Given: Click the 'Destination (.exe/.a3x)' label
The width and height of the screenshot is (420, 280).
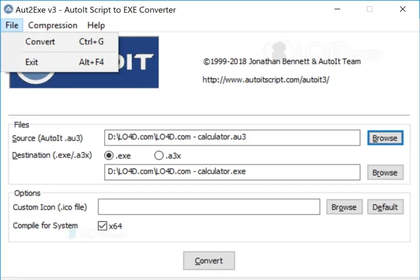Looking at the screenshot, I should pos(52,155).
